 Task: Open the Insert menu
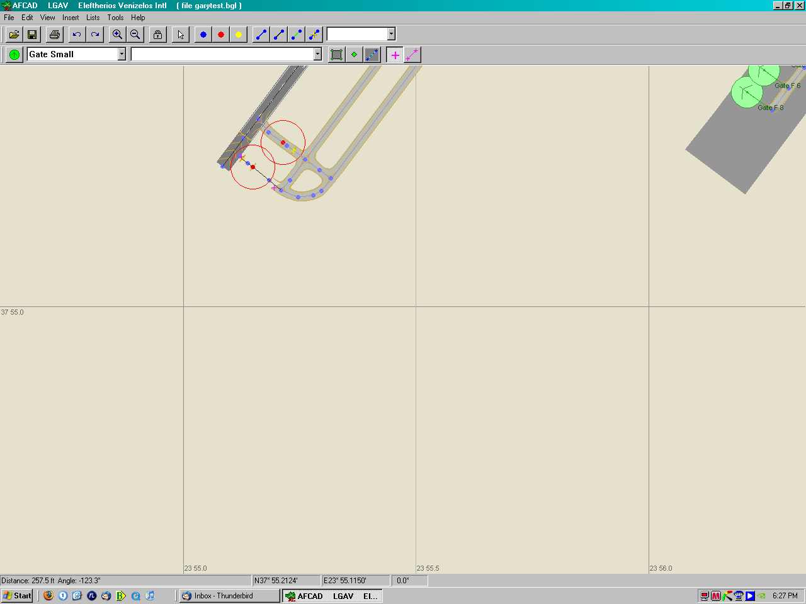pyautogui.click(x=71, y=18)
